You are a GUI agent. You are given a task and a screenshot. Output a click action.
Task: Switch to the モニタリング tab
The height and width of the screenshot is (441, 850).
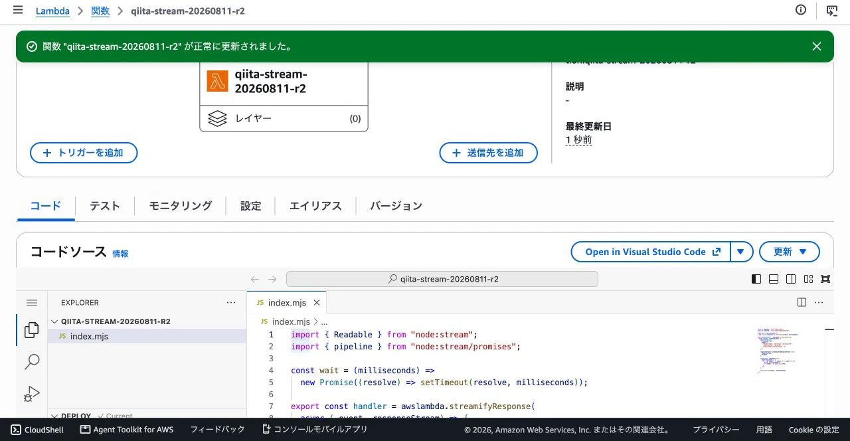coord(180,206)
